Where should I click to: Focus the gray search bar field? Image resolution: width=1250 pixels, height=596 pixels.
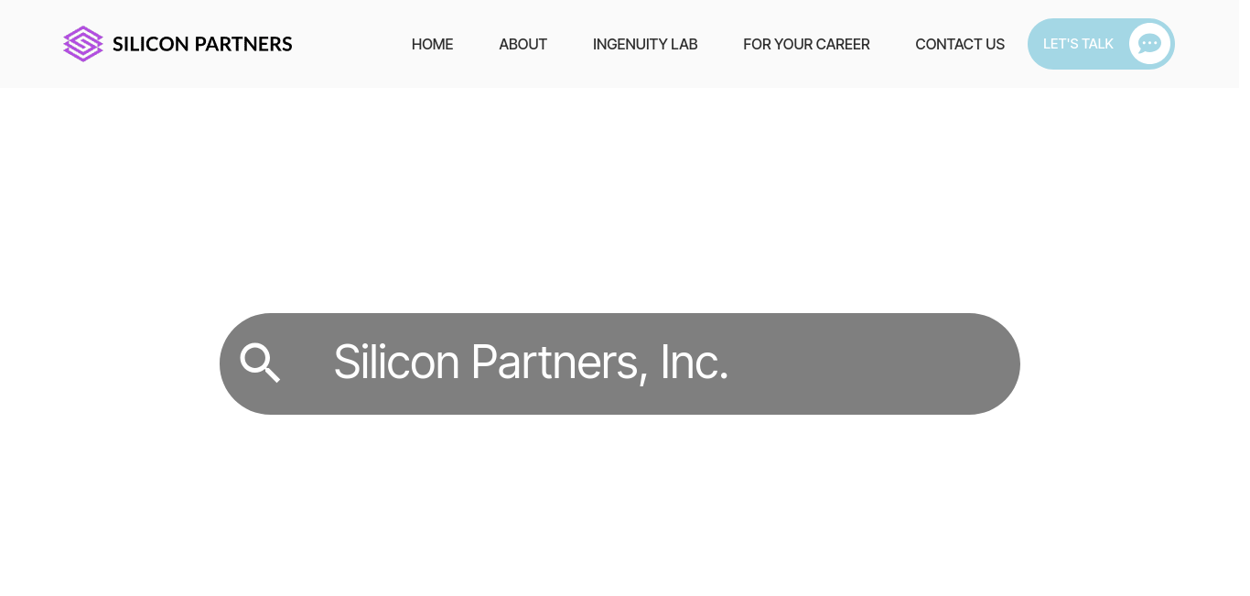point(620,363)
